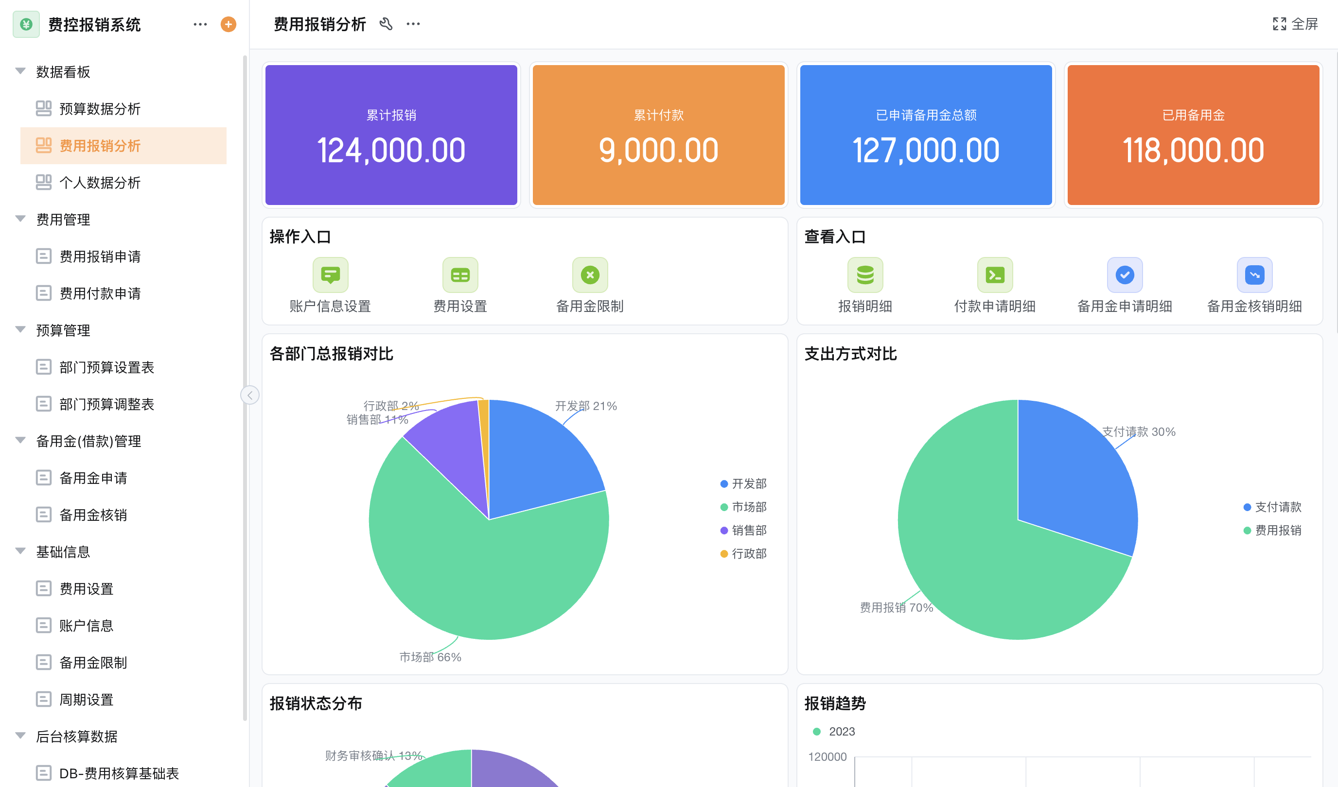Collapse the 费用管理 group
This screenshot has width=1338, height=787.
(x=21, y=219)
